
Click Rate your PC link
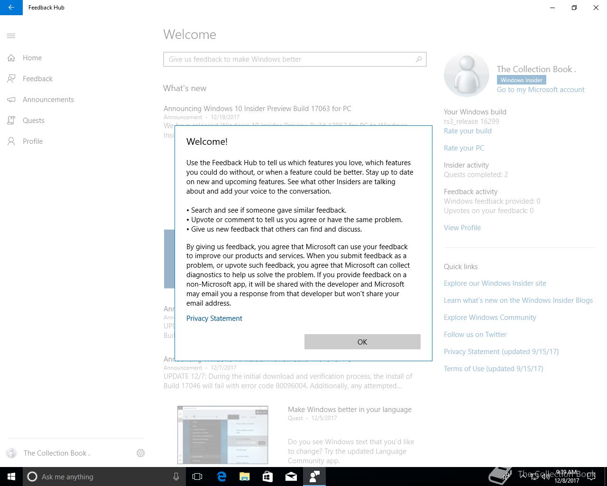click(464, 148)
